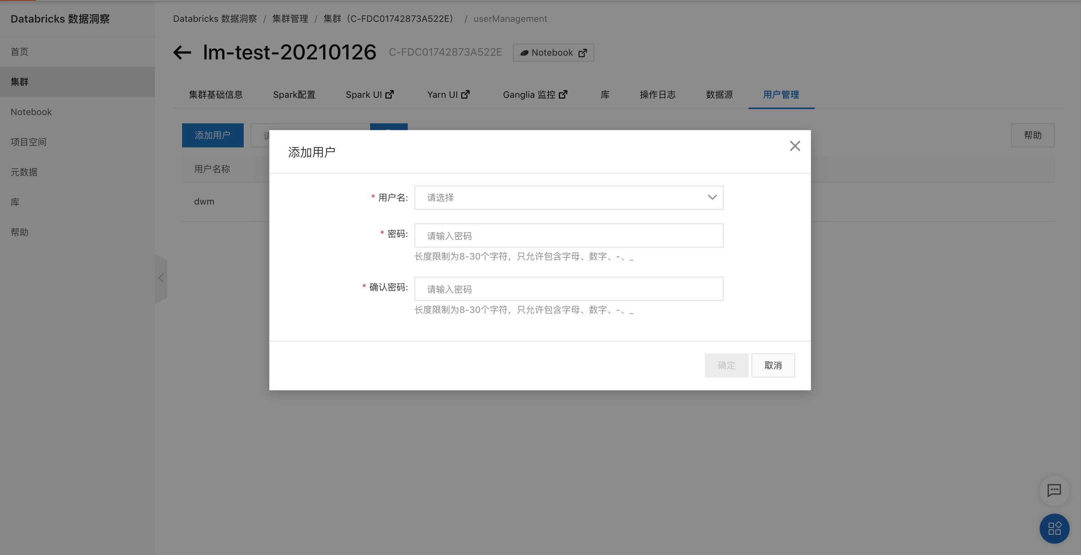This screenshot has height=555, width=1081.
Task: Click the 确认密码 input field
Action: pos(569,289)
